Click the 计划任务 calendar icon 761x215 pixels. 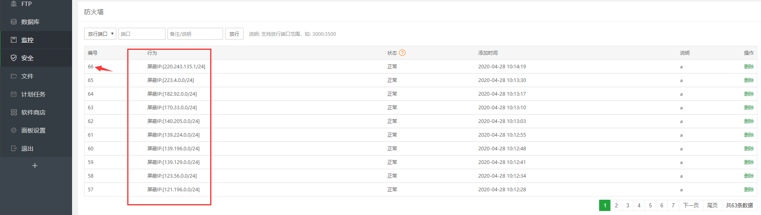coord(14,94)
